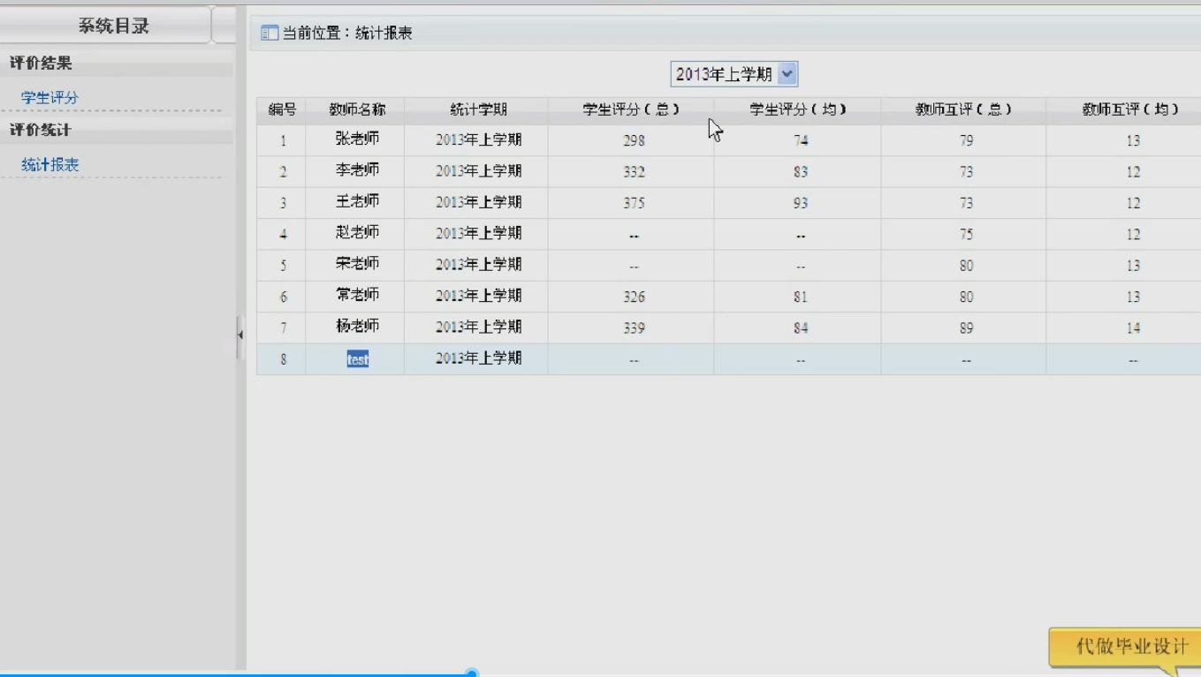Click the 当前位置 breadcrumb icon
The image size is (1201, 677).
[x=269, y=34]
